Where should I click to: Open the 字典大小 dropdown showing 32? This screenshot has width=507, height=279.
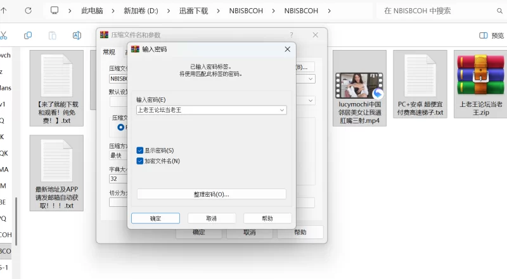pos(118,178)
